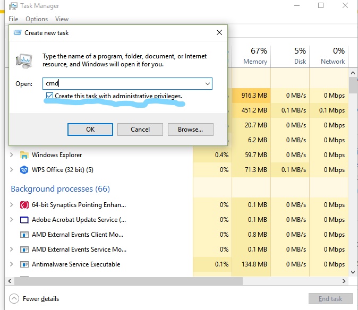Image resolution: width=358 pixels, height=310 pixels.
Task: Click the Synaptics Pointing Enhancer icon
Action: 24,205
